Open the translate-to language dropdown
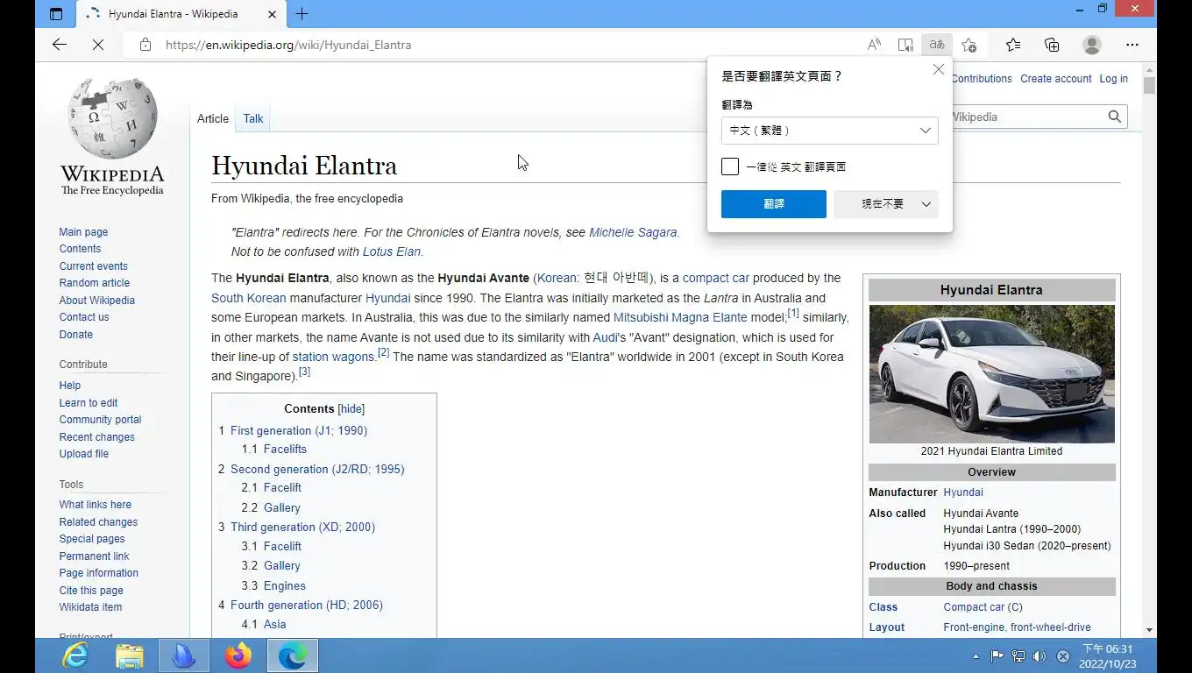This screenshot has height=673, width=1192. (830, 131)
